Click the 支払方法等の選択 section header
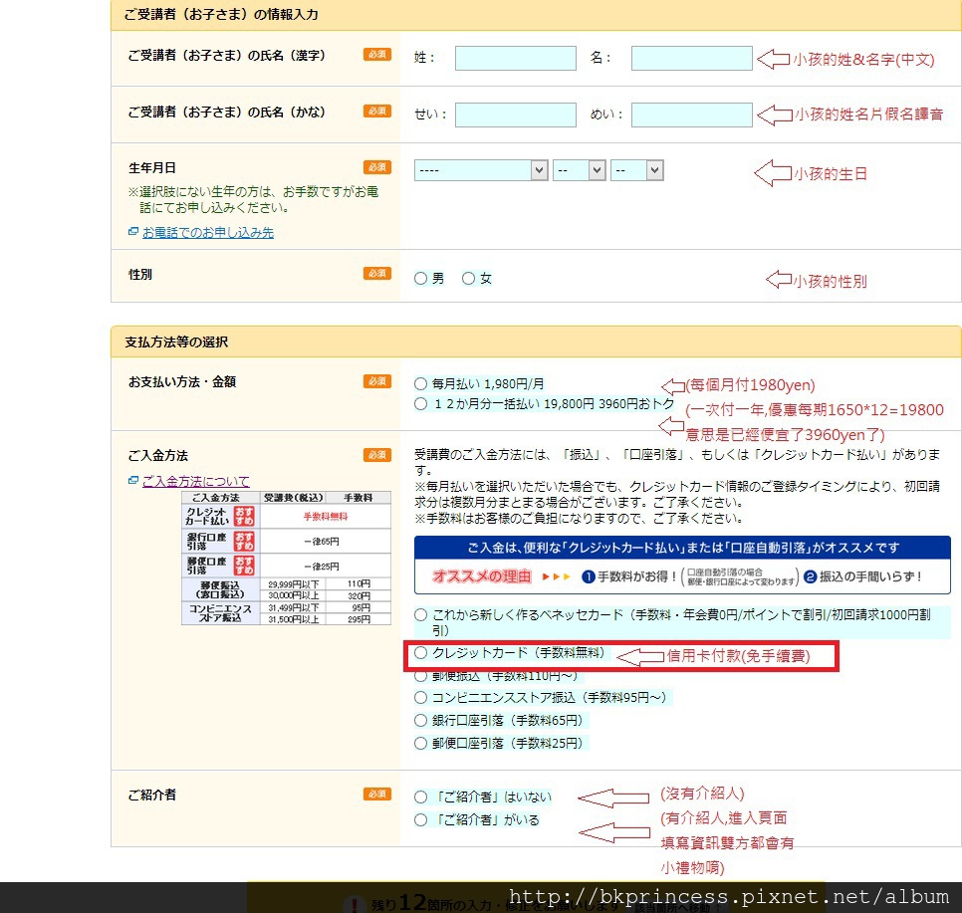The height and width of the screenshot is (913, 962). pos(536,342)
